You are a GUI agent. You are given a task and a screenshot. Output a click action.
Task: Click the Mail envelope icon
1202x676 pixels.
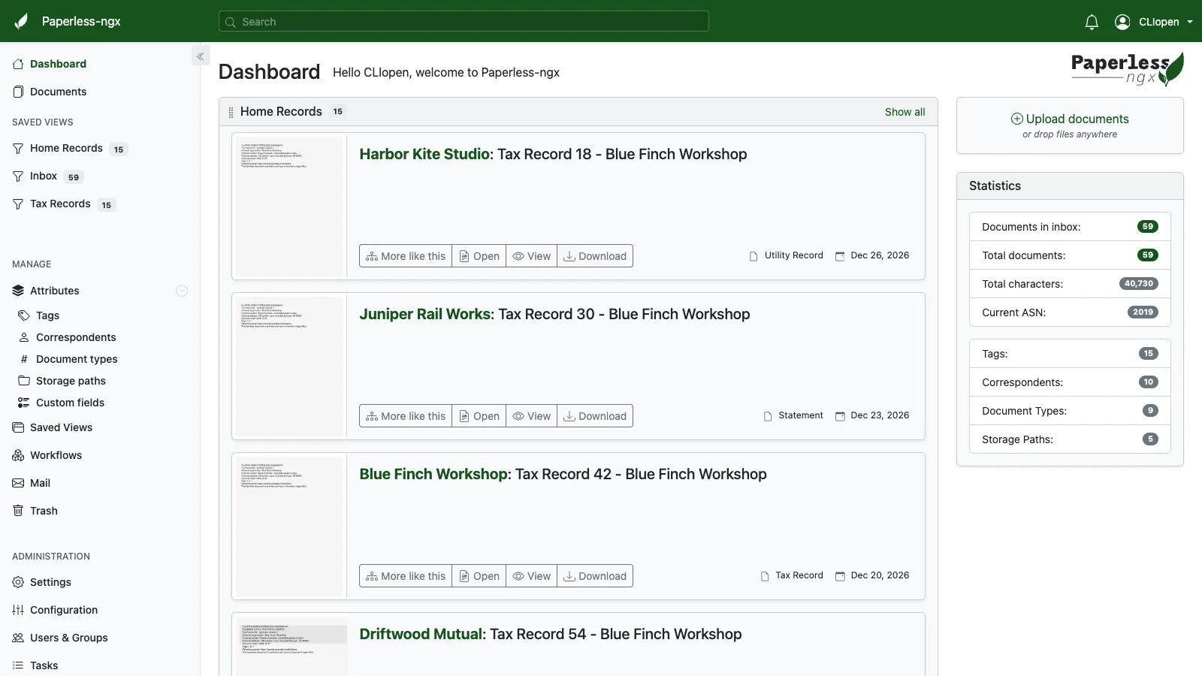(x=18, y=483)
